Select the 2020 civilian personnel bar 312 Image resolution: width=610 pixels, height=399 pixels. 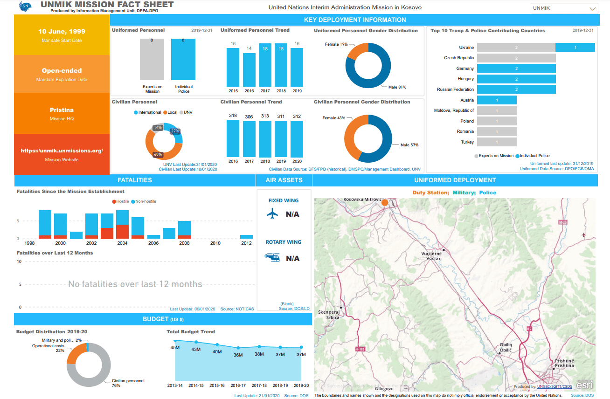tap(297, 139)
